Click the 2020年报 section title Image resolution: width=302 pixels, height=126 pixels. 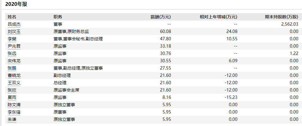15,4
